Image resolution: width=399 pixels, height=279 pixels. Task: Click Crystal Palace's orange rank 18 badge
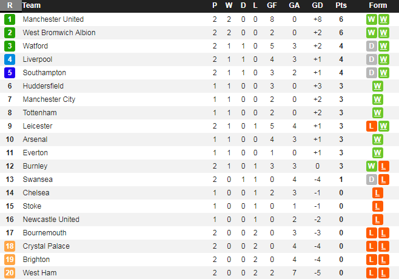click(x=10, y=246)
